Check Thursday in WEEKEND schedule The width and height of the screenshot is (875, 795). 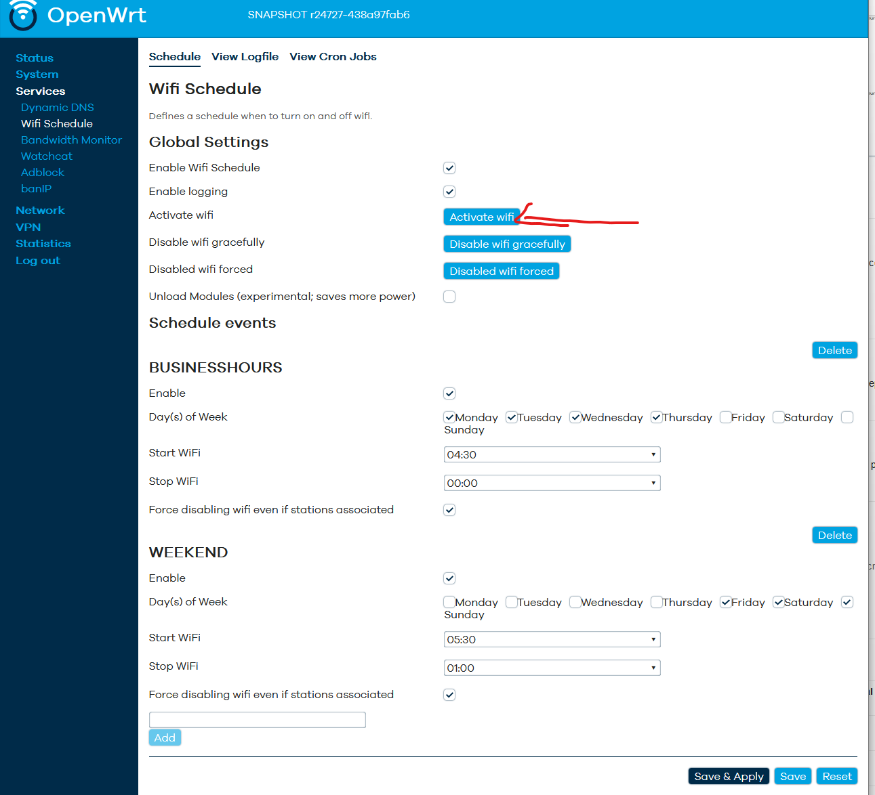[x=657, y=602]
